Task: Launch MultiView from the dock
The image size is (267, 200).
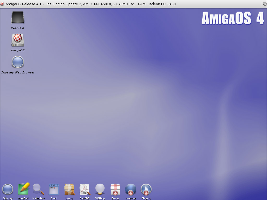Action: coord(38,189)
